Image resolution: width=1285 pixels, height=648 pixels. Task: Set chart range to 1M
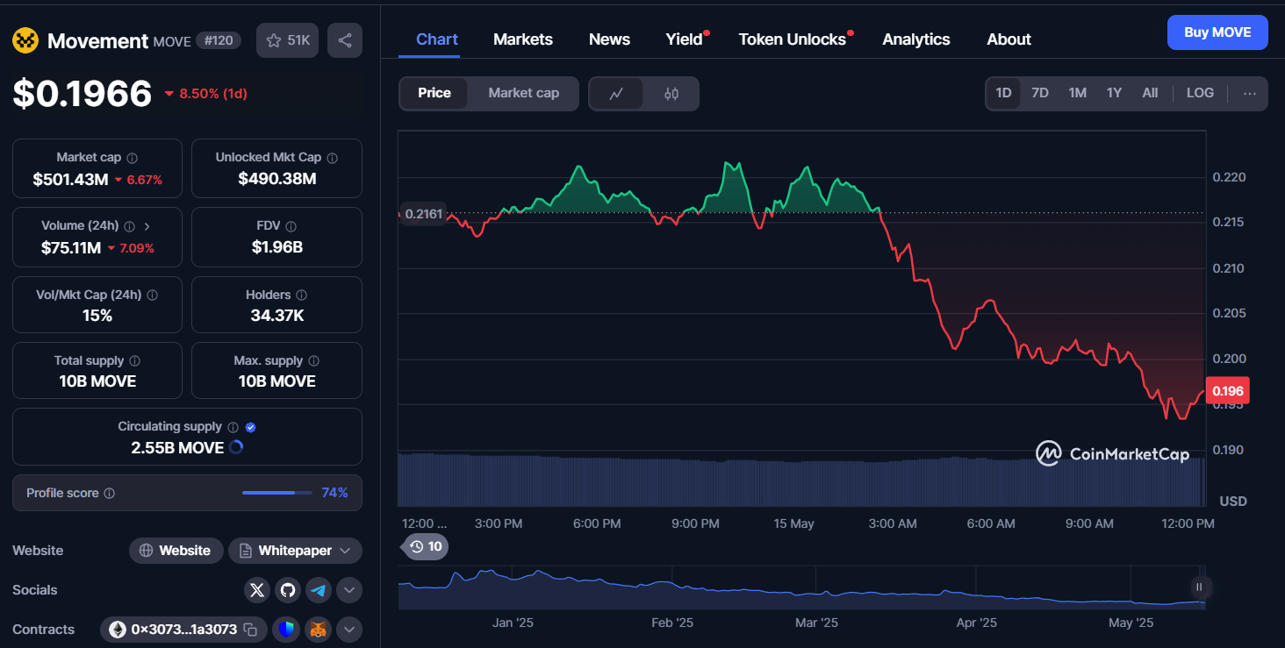pyautogui.click(x=1078, y=93)
